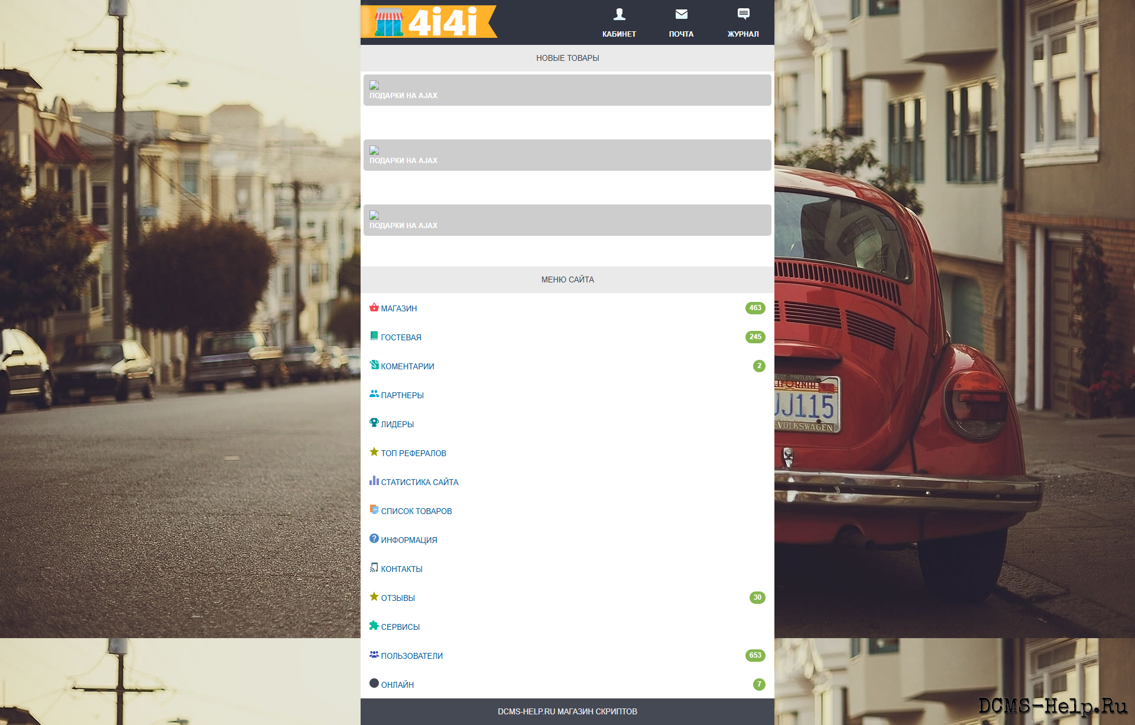Open Топ рефералов menu entry

(413, 453)
